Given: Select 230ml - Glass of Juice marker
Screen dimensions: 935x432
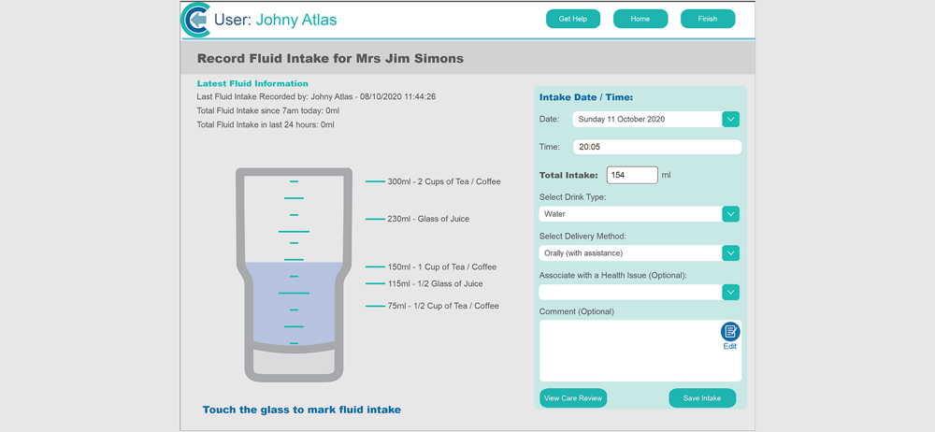Looking at the screenshot, I should [x=417, y=219].
